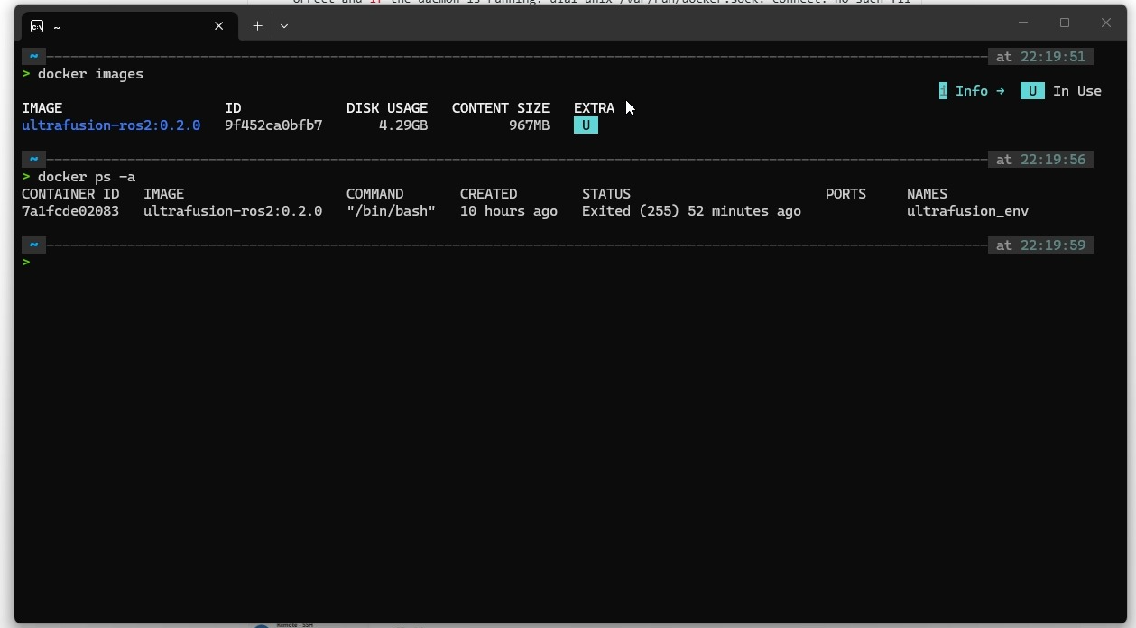Image resolution: width=1136 pixels, height=628 pixels.
Task: Click the timestamp 22:19:59
Action: click(1052, 245)
